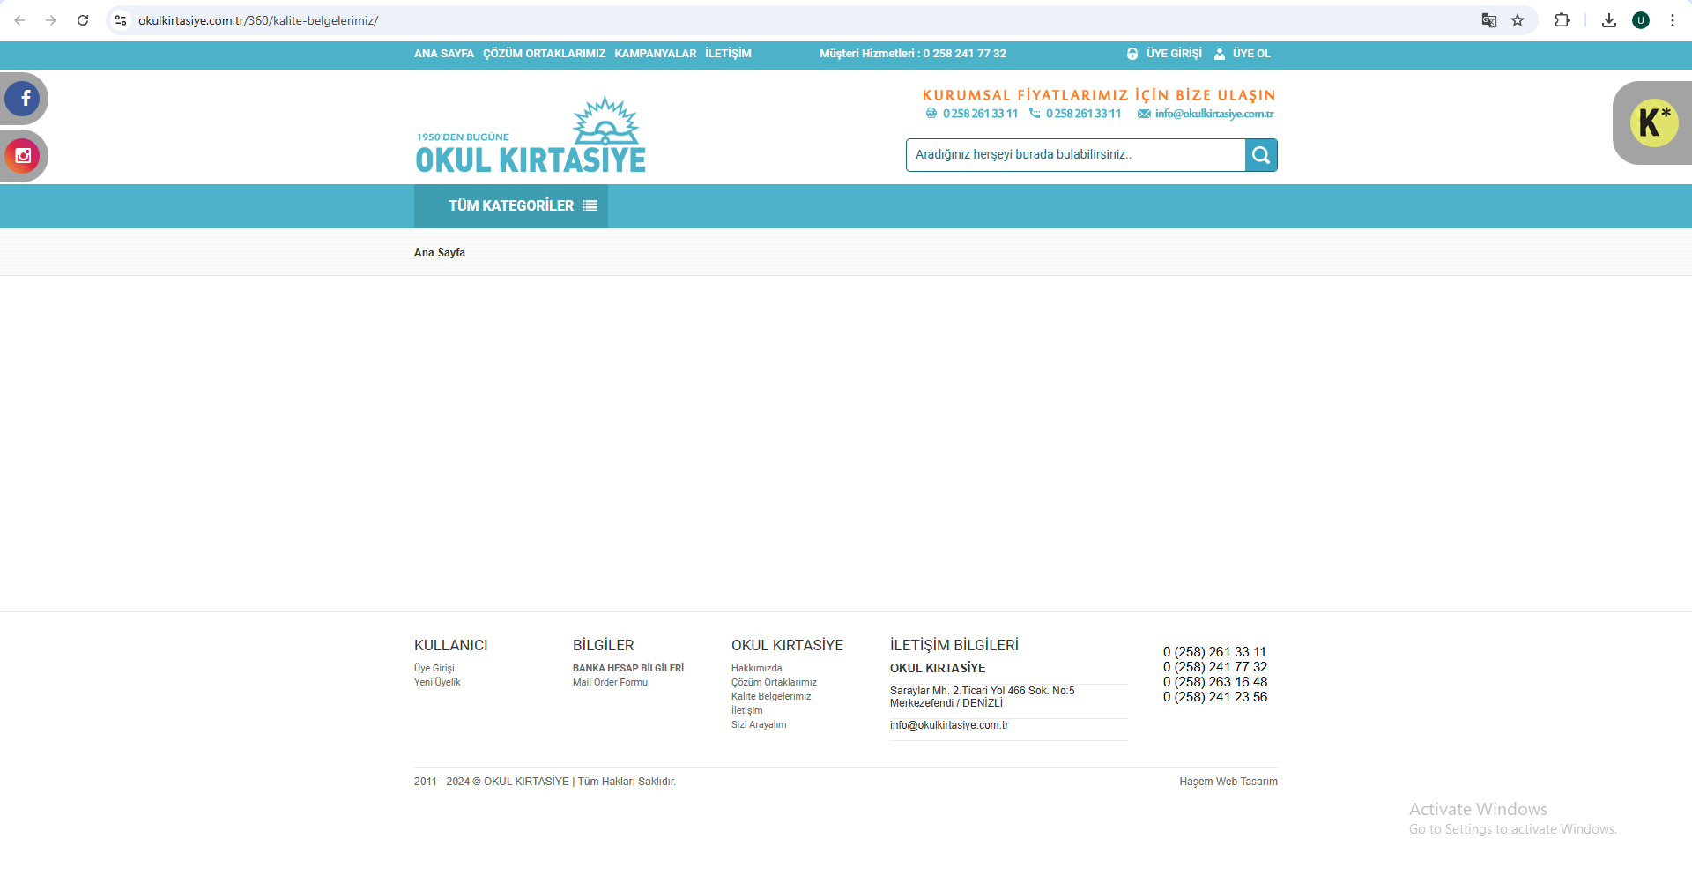The width and height of the screenshot is (1692, 875).
Task: Click the search magnifier button
Action: (x=1261, y=155)
